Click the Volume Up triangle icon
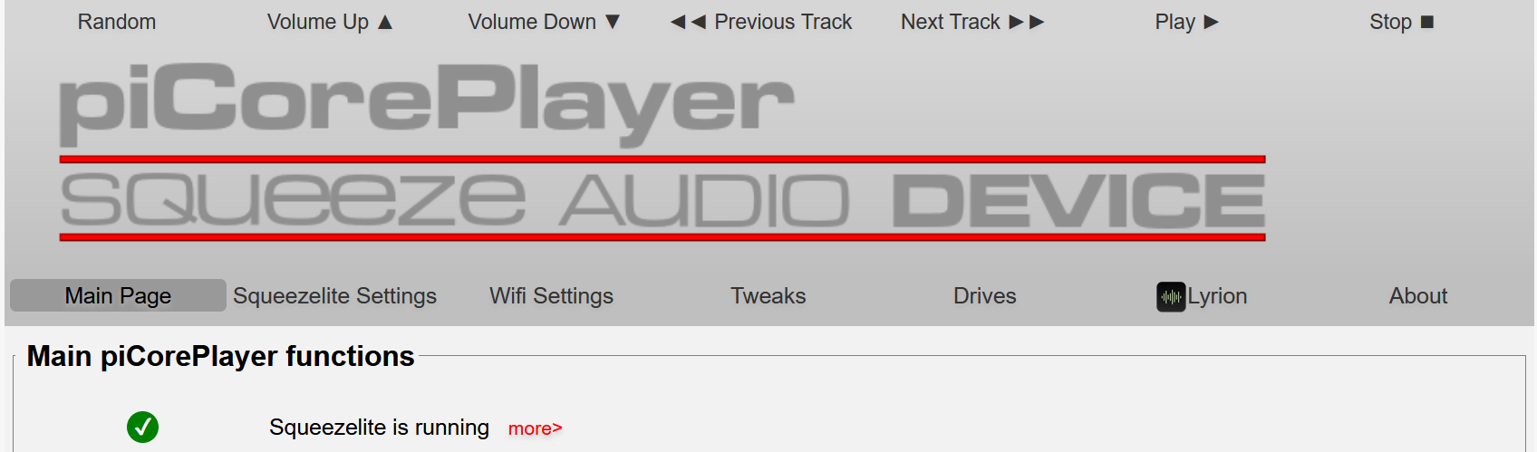The image size is (1537, 452). pyautogui.click(x=385, y=22)
